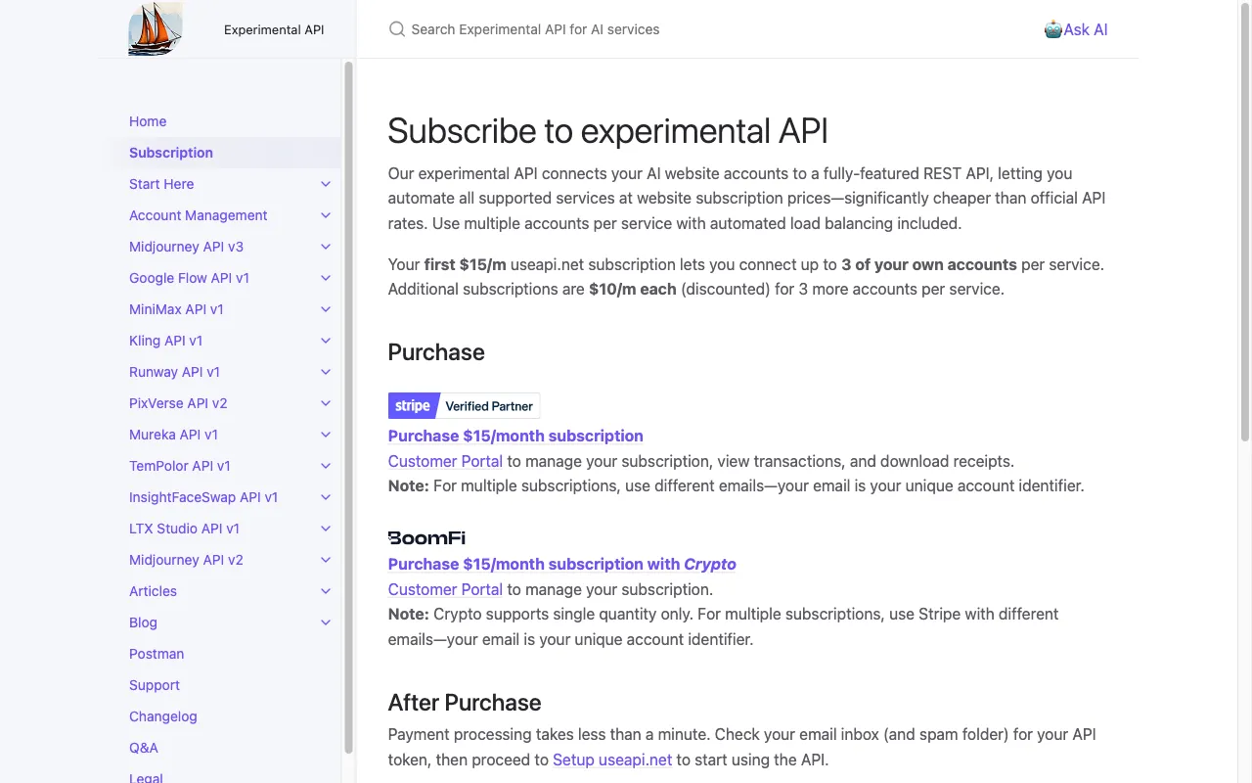This screenshot has height=783, width=1252.
Task: Expand TemPolor API v1 chevron
Action: pos(326,466)
